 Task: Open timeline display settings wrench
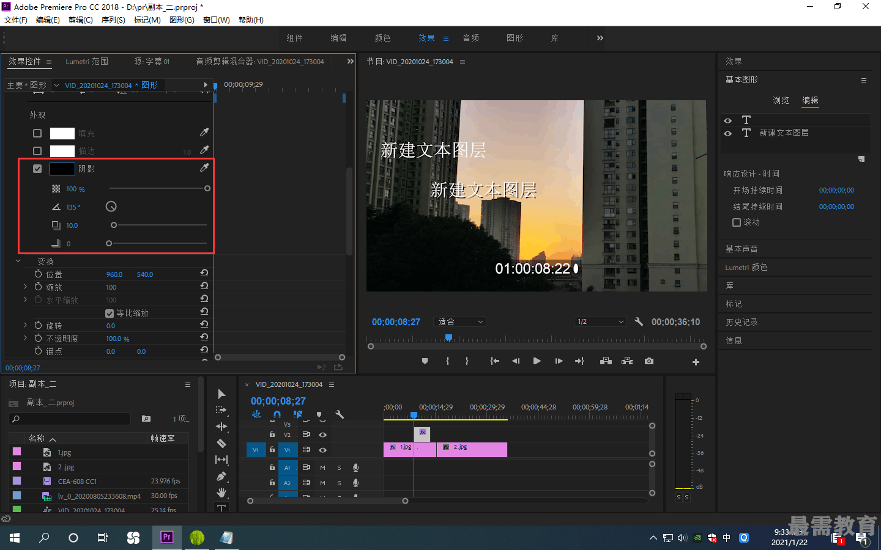[x=340, y=414]
